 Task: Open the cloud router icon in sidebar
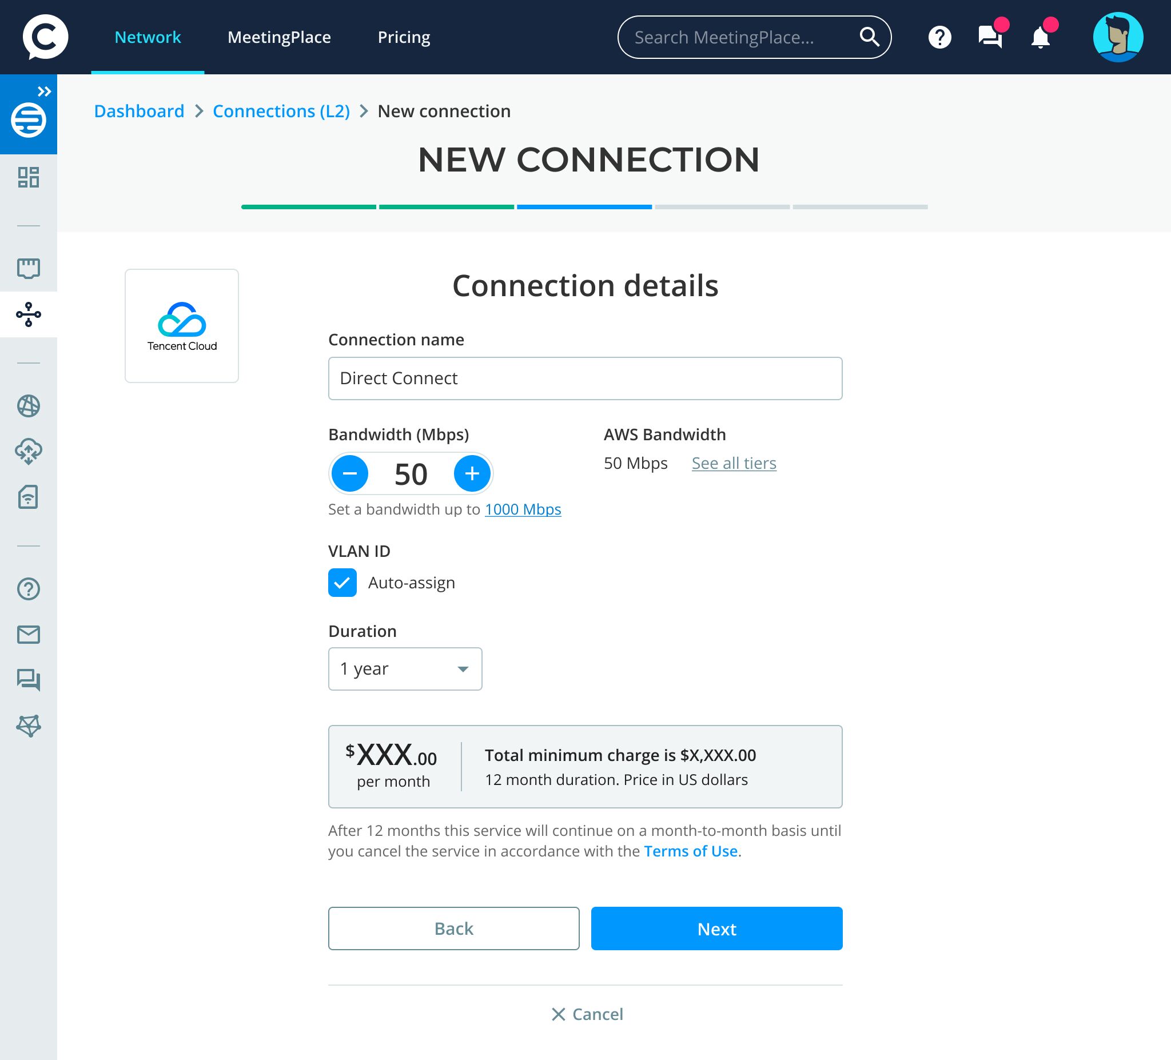28,451
